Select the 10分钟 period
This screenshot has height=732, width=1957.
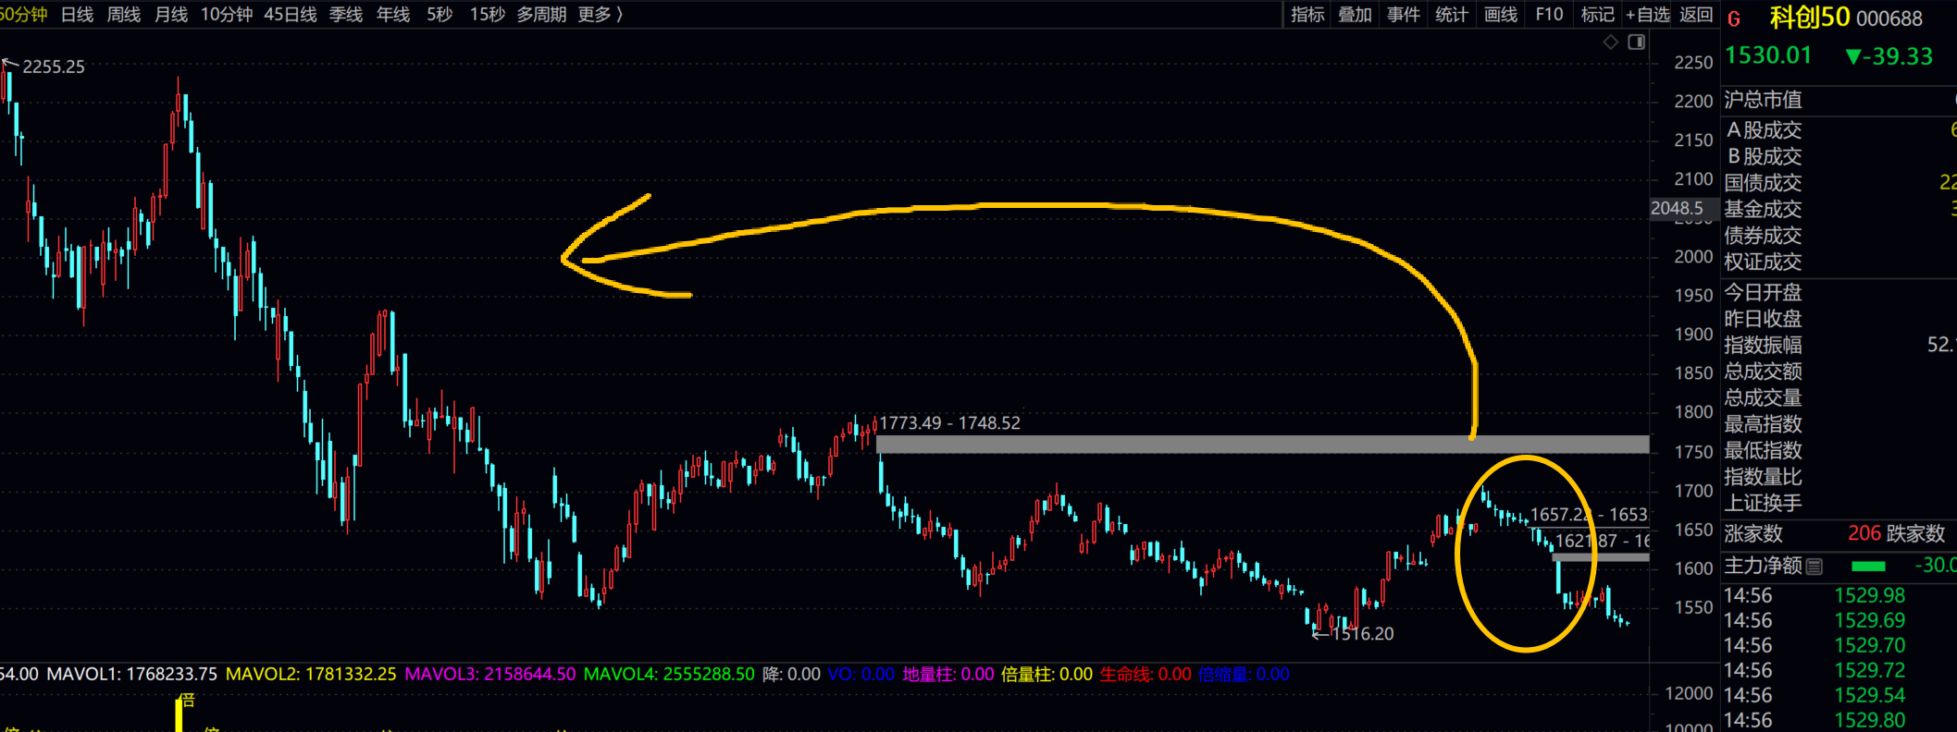(227, 15)
